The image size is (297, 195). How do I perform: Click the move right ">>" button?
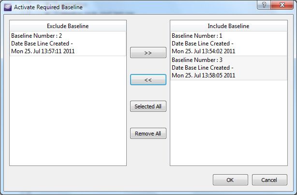tap(148, 53)
